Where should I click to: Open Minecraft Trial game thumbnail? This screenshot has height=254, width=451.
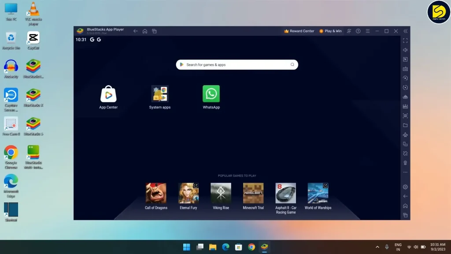point(253,193)
